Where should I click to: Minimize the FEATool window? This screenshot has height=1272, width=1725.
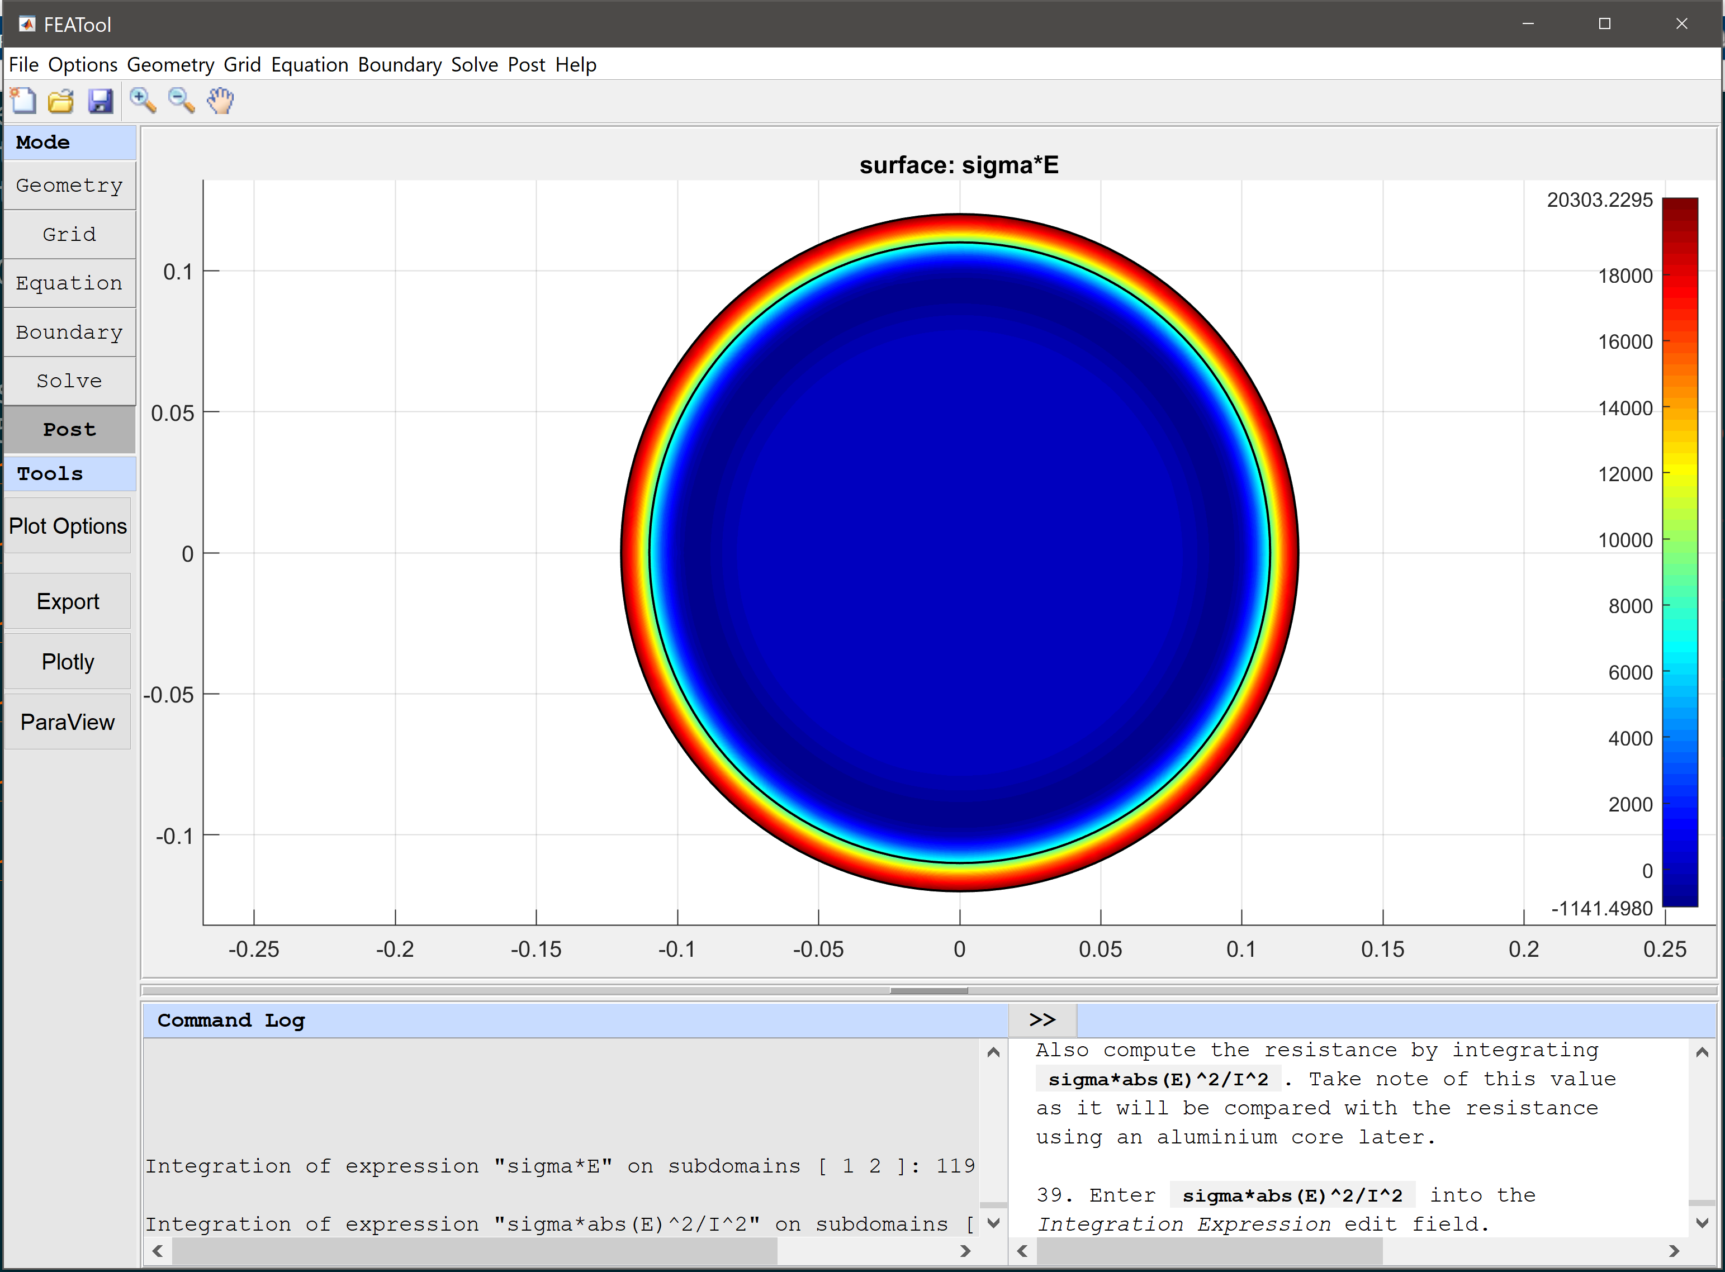pos(1528,24)
